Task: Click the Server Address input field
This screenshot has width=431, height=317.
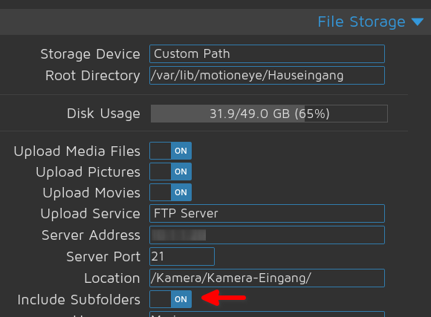Action: tap(267, 235)
